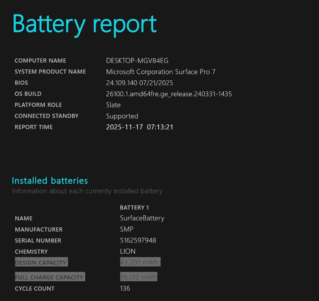Click the REPORT TIME label
Image resolution: width=319 pixels, height=301 pixels.
(x=34, y=127)
